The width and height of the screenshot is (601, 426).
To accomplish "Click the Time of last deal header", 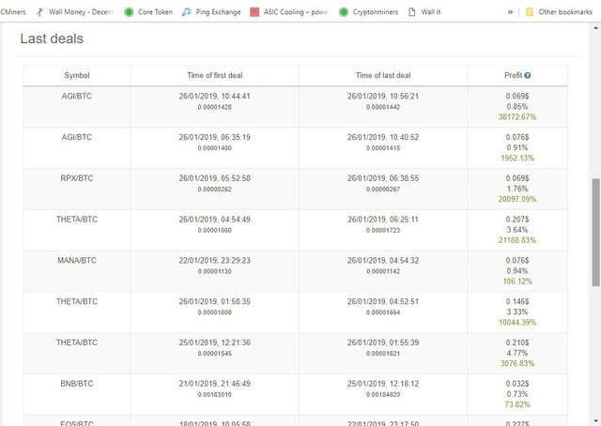I will pyautogui.click(x=383, y=75).
